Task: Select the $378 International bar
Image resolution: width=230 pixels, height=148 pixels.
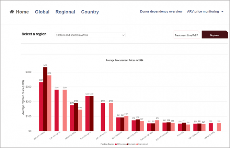Action: pos(49,103)
